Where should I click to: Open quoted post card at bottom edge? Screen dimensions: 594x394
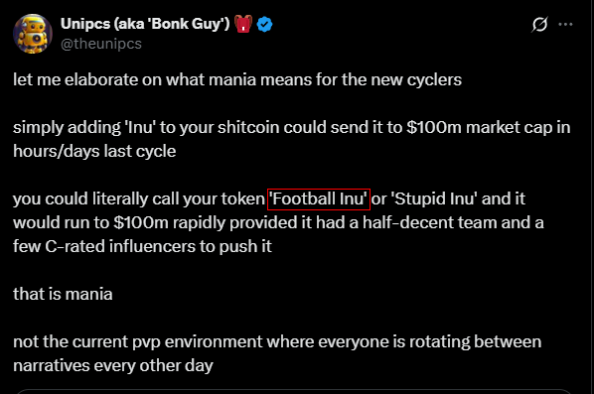click(x=294, y=391)
